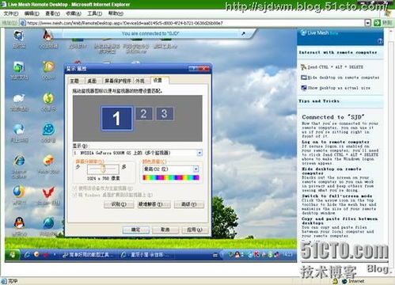This screenshot has height=285, width=395.
Task: Toggle the use as primary monitor checkbox
Action: point(74,188)
